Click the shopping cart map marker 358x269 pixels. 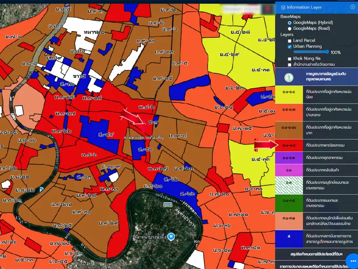pyautogui.click(x=170, y=236)
